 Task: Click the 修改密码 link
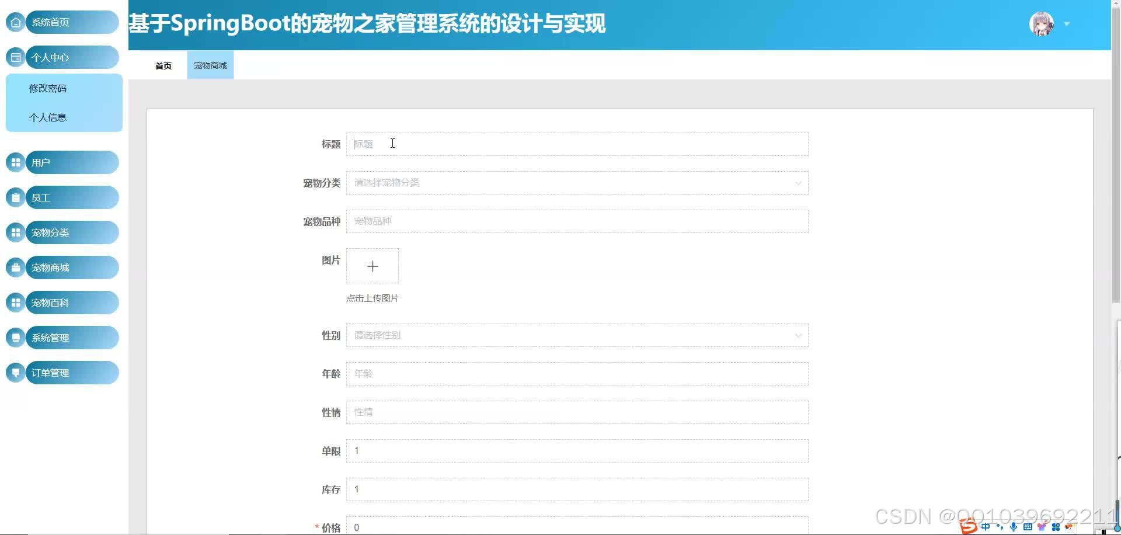[x=47, y=88]
